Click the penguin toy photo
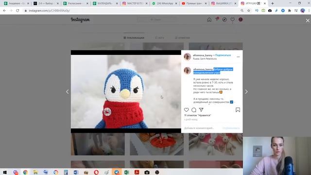This screenshot has width=311, height=175. coord(126,91)
